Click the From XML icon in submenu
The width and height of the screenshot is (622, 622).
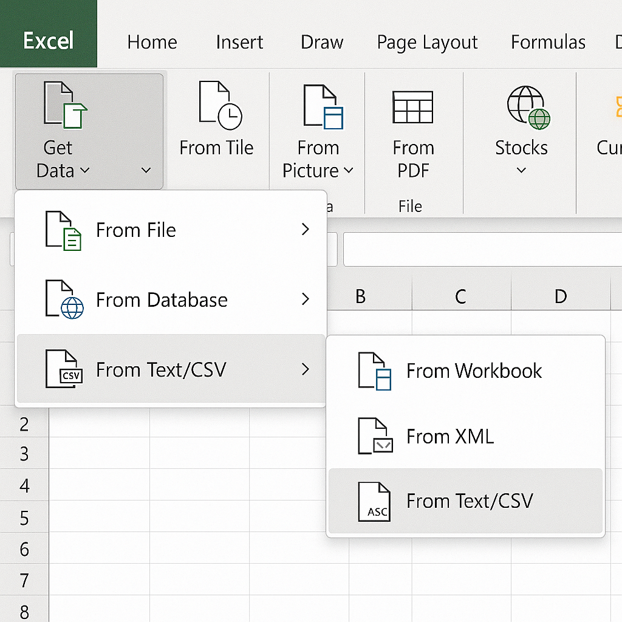(375, 436)
